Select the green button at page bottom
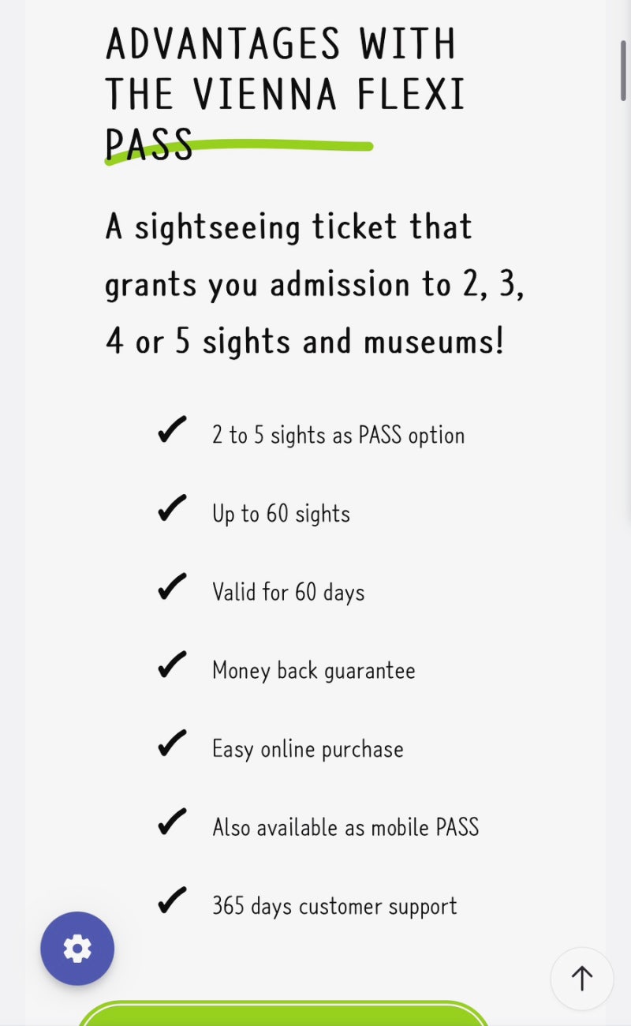Image resolution: width=631 pixels, height=1026 pixels. tap(284, 1013)
